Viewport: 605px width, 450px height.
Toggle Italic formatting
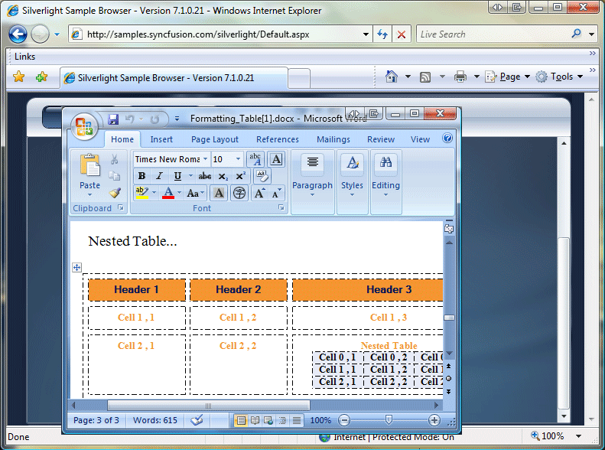pyautogui.click(x=159, y=176)
